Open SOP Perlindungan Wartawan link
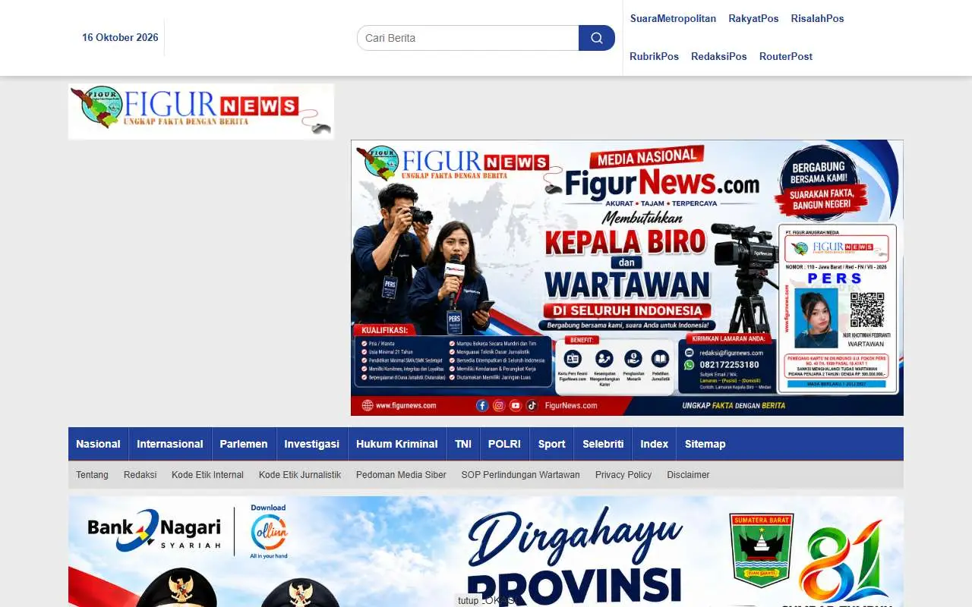Viewport: 972px width, 607px height. [x=520, y=475]
